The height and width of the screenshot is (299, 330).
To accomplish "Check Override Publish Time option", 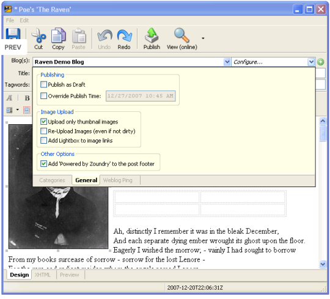I will 43,96.
